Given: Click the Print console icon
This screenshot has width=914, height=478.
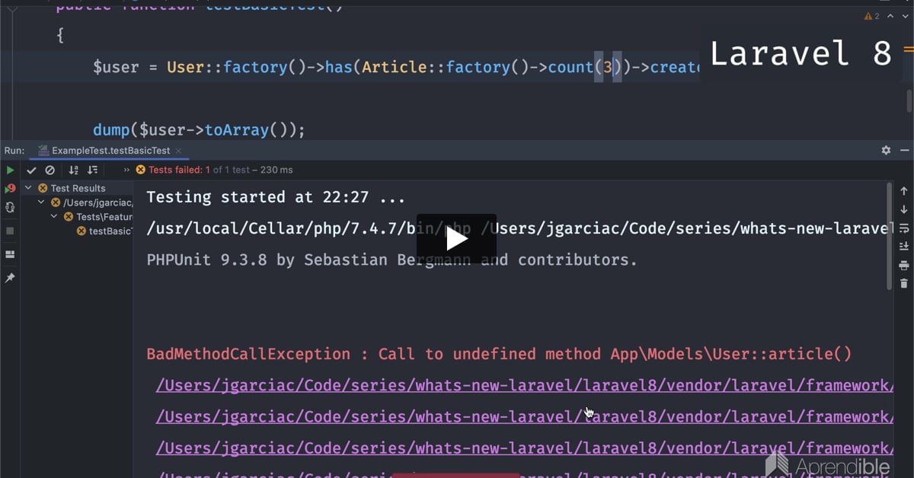Looking at the screenshot, I should pos(904,265).
